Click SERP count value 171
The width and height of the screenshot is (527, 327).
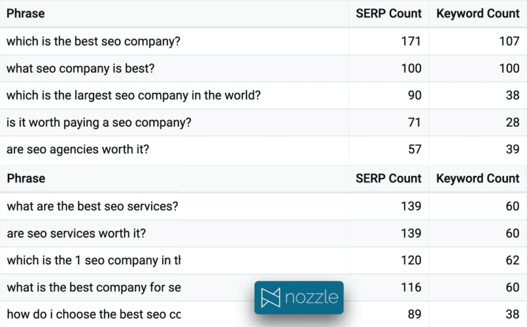point(411,42)
